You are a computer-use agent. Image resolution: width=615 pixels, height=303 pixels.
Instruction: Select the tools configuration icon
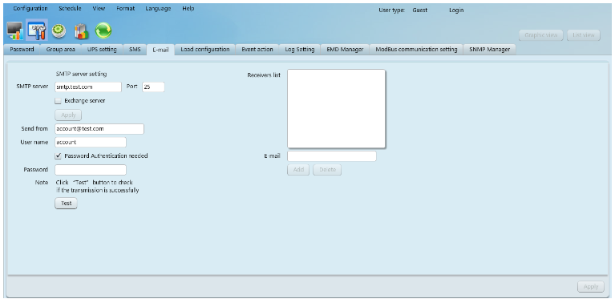37,30
